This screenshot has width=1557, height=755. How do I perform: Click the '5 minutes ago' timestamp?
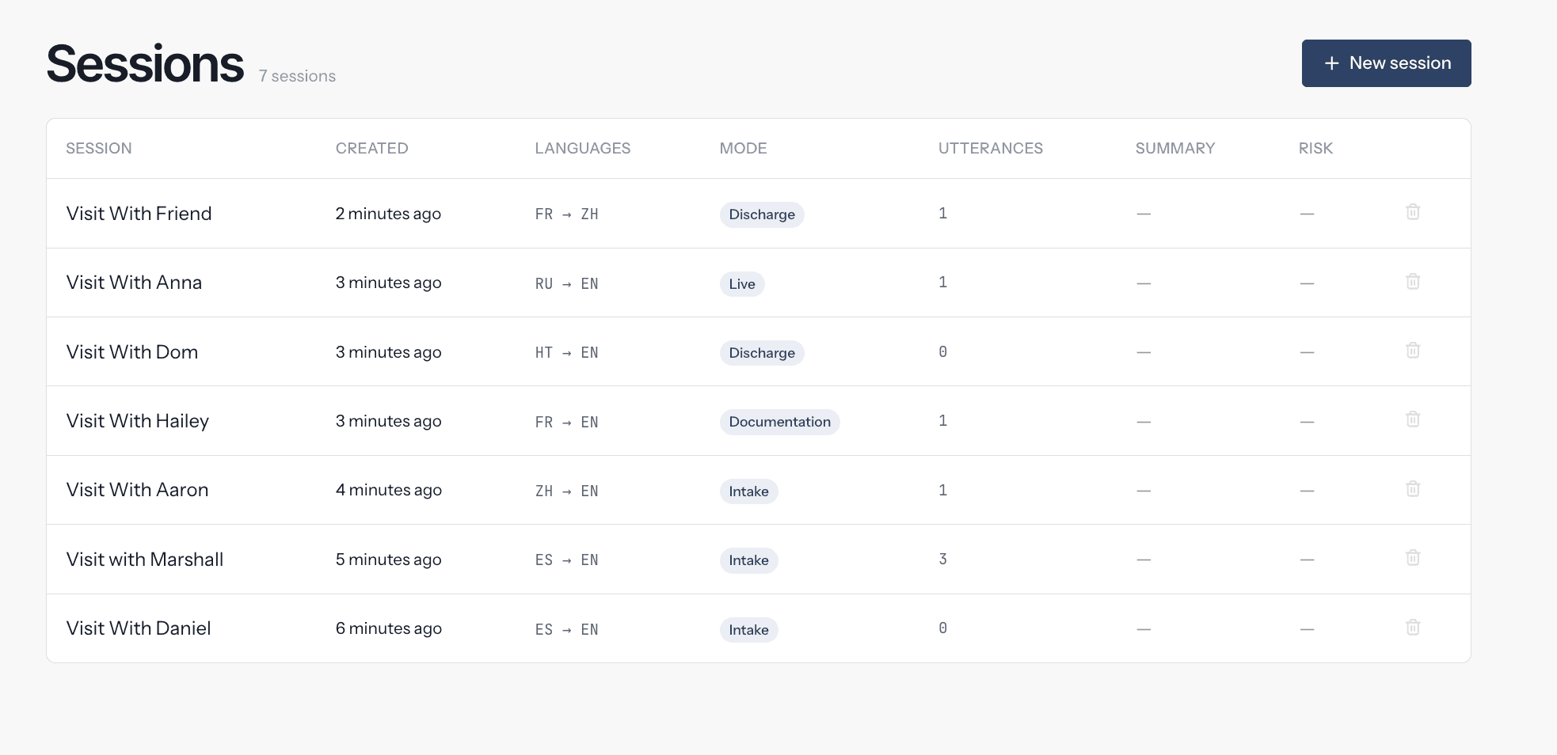[389, 560]
